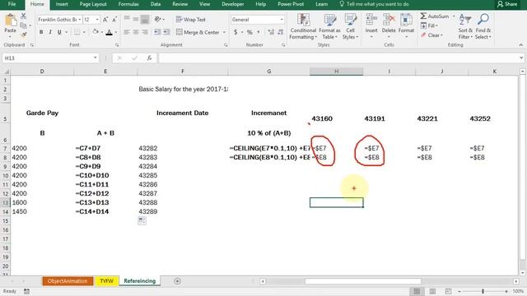The height and width of the screenshot is (296, 527).
Task: Select the Format Painter brush
Action: [24, 34]
